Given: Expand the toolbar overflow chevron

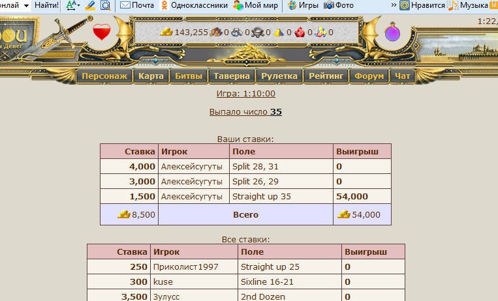Looking at the screenshot, I should pos(394,5).
